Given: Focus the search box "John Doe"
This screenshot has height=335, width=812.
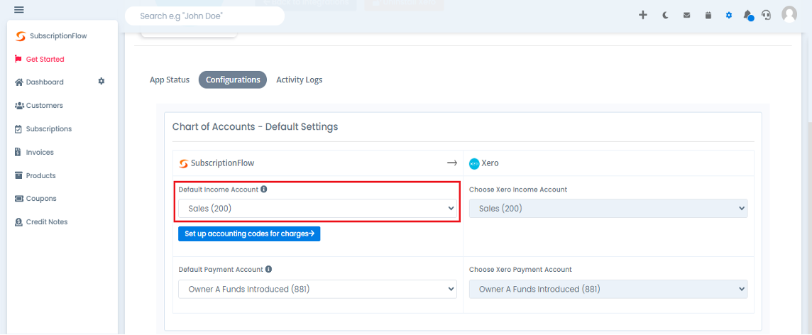Looking at the screenshot, I should 204,16.
